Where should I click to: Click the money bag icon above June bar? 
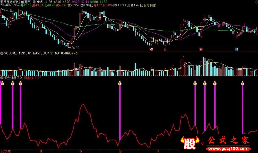coord(120,83)
